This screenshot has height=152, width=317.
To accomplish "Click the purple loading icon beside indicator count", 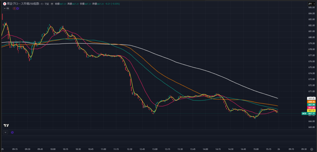I will 17,8.
